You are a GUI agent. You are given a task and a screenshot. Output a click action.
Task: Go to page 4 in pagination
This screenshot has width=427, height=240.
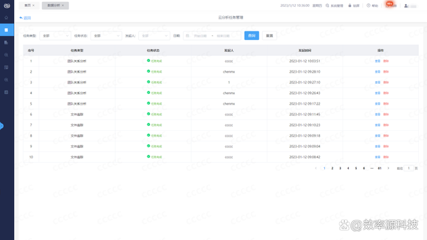348,169
